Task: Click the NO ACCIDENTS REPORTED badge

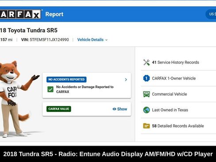Action: tap(66, 80)
